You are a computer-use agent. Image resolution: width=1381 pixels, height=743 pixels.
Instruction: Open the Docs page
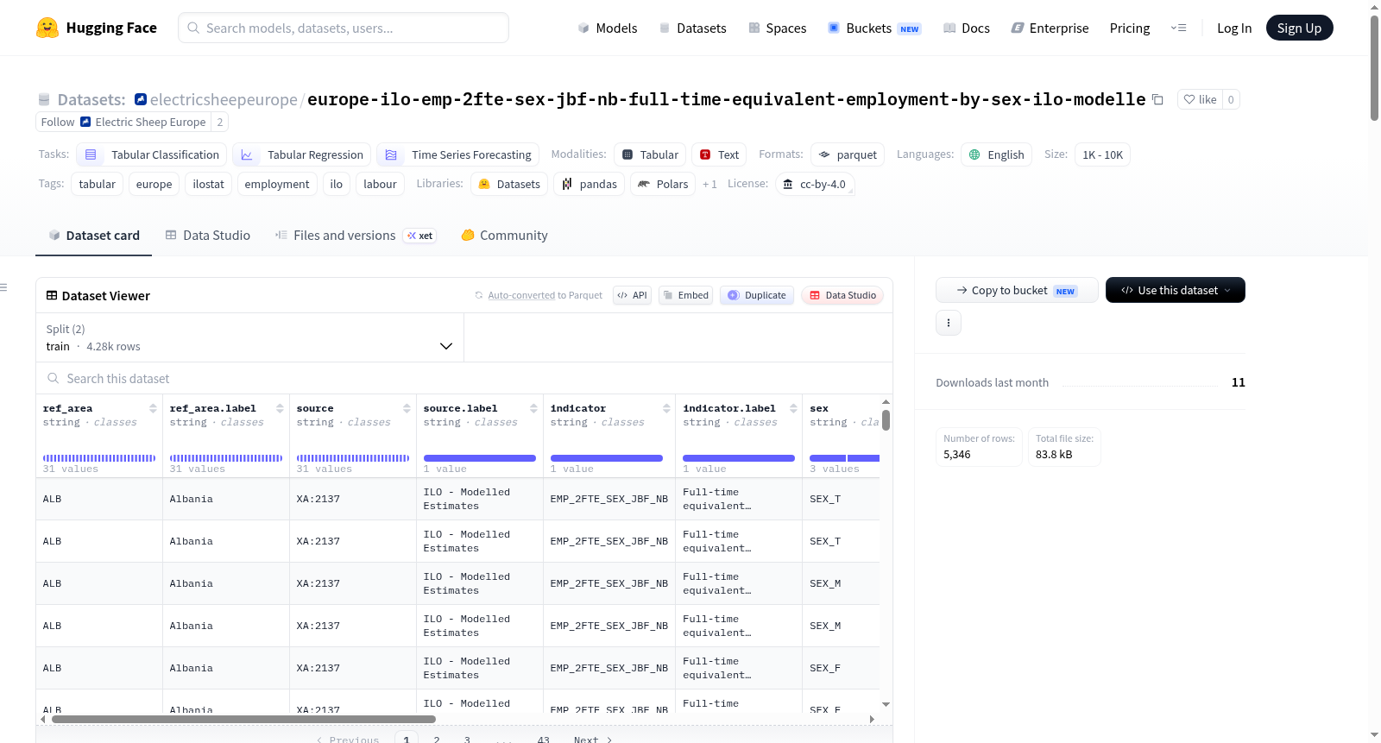967,28
